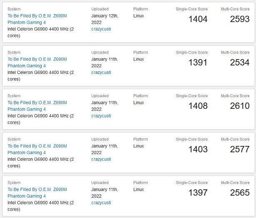Click the 2565 multi-core score
This screenshot has height=218, width=256.
click(x=240, y=193)
